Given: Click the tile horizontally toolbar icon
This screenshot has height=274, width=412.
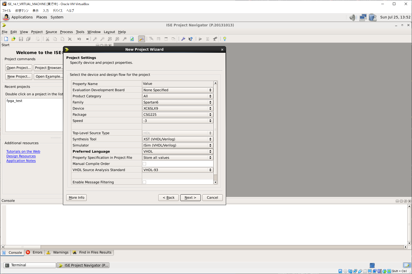Looking at the screenshot, I should [x=159, y=39].
